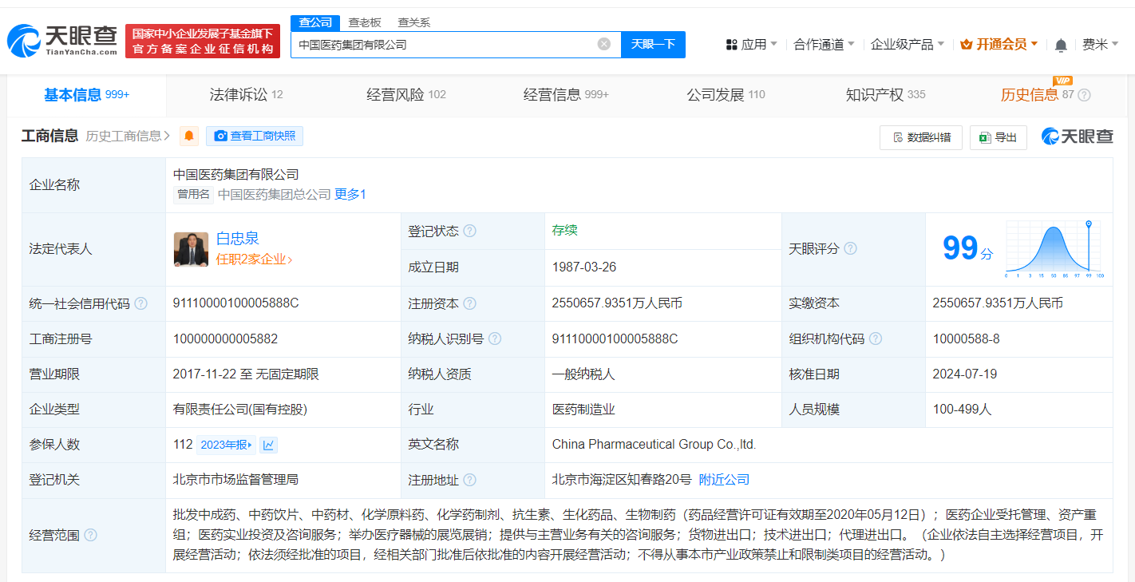1135x582 pixels.
Task: Click the 附近公司 nearby companies link
Action: pos(723,479)
